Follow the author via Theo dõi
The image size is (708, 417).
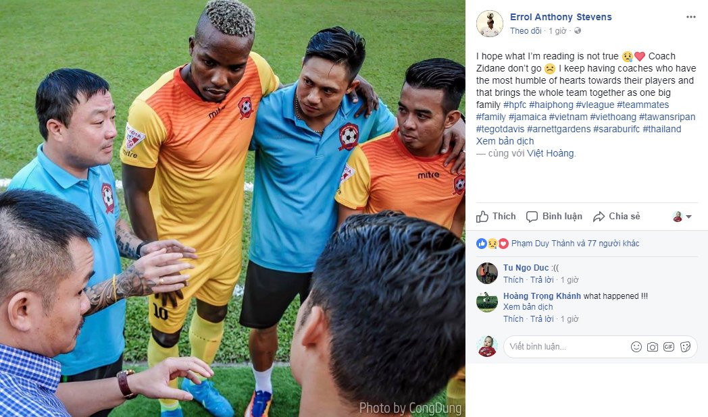(x=526, y=30)
